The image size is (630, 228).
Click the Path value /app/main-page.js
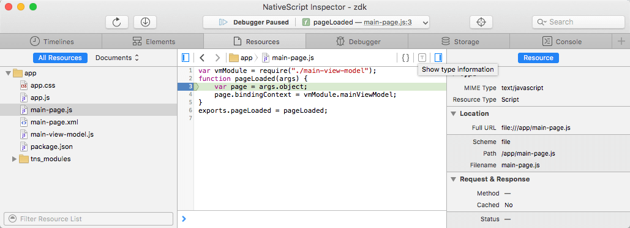(528, 153)
